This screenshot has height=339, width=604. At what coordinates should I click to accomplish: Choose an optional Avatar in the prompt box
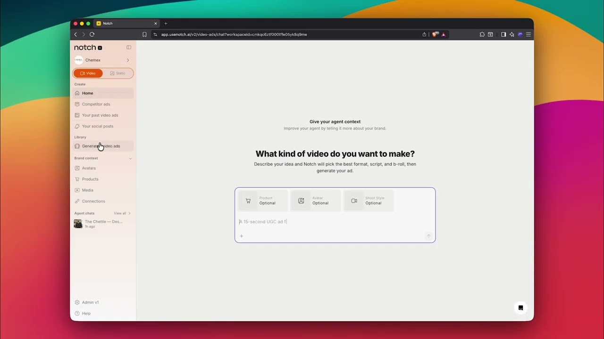coord(316,201)
